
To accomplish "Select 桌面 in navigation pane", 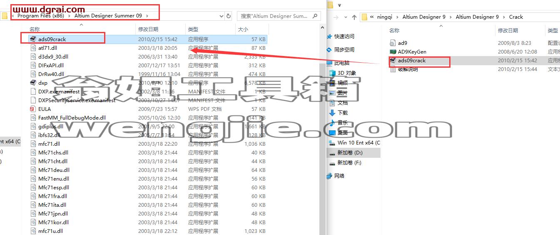I will click(x=343, y=133).
